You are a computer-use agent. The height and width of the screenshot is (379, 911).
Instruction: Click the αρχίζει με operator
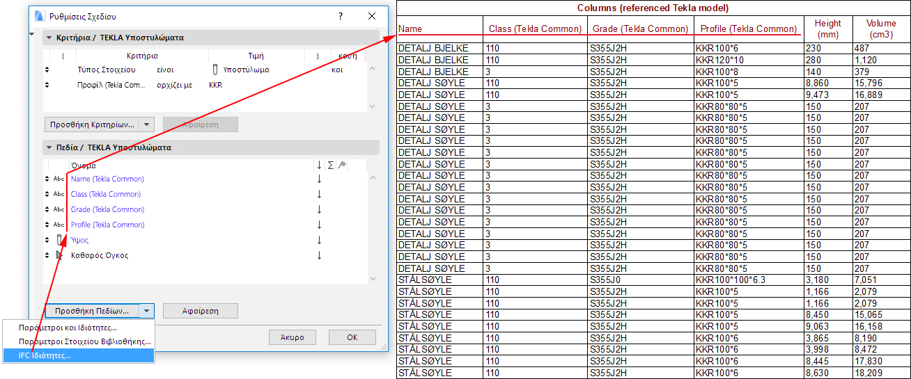click(x=174, y=85)
